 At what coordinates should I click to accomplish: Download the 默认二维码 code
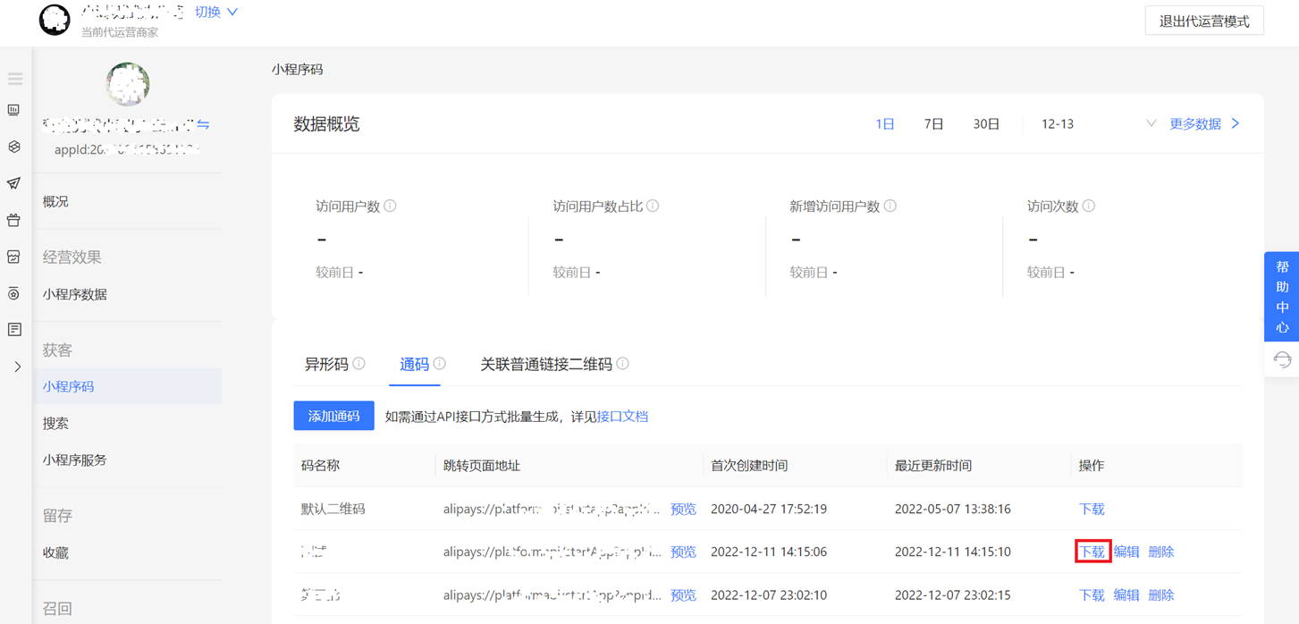[1092, 509]
